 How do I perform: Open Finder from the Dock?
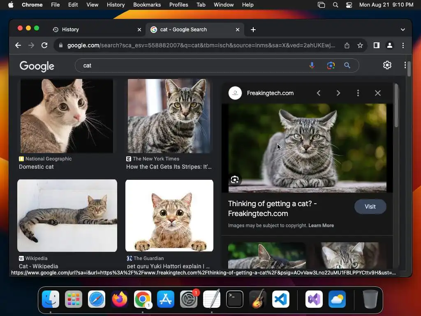[x=51, y=299]
